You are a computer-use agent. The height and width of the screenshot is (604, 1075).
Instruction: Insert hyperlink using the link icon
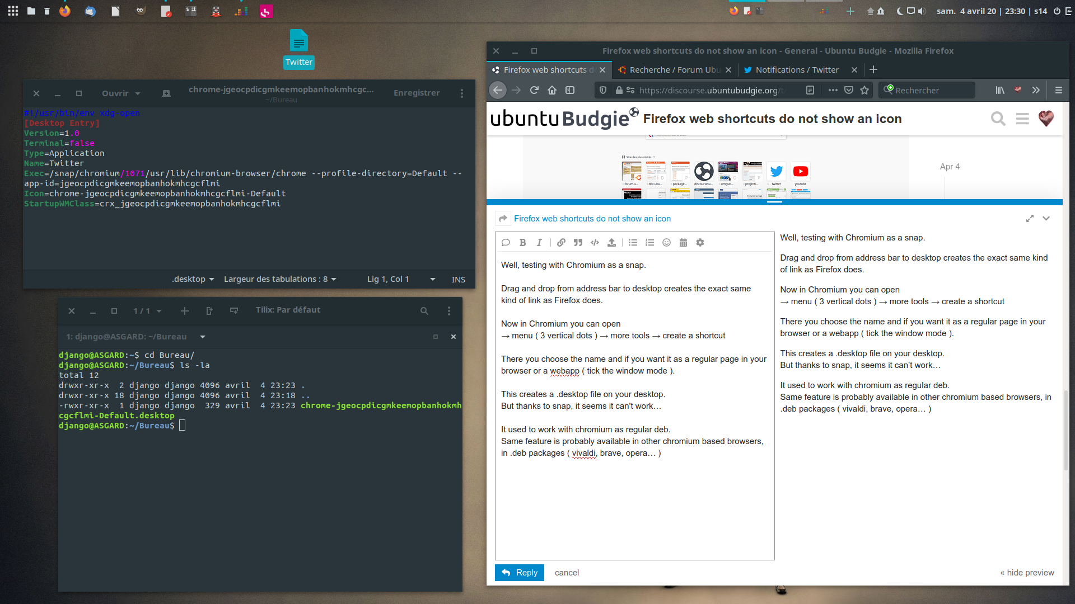click(x=561, y=243)
